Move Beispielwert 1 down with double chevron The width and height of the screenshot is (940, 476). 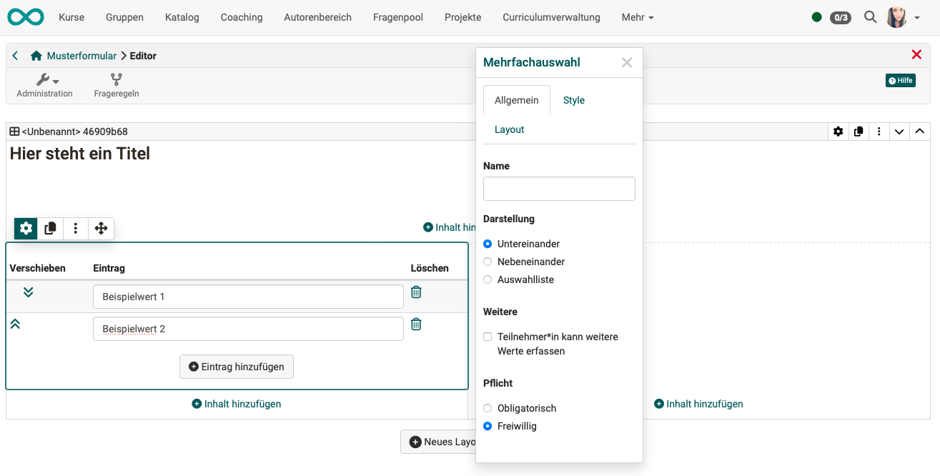(x=29, y=292)
